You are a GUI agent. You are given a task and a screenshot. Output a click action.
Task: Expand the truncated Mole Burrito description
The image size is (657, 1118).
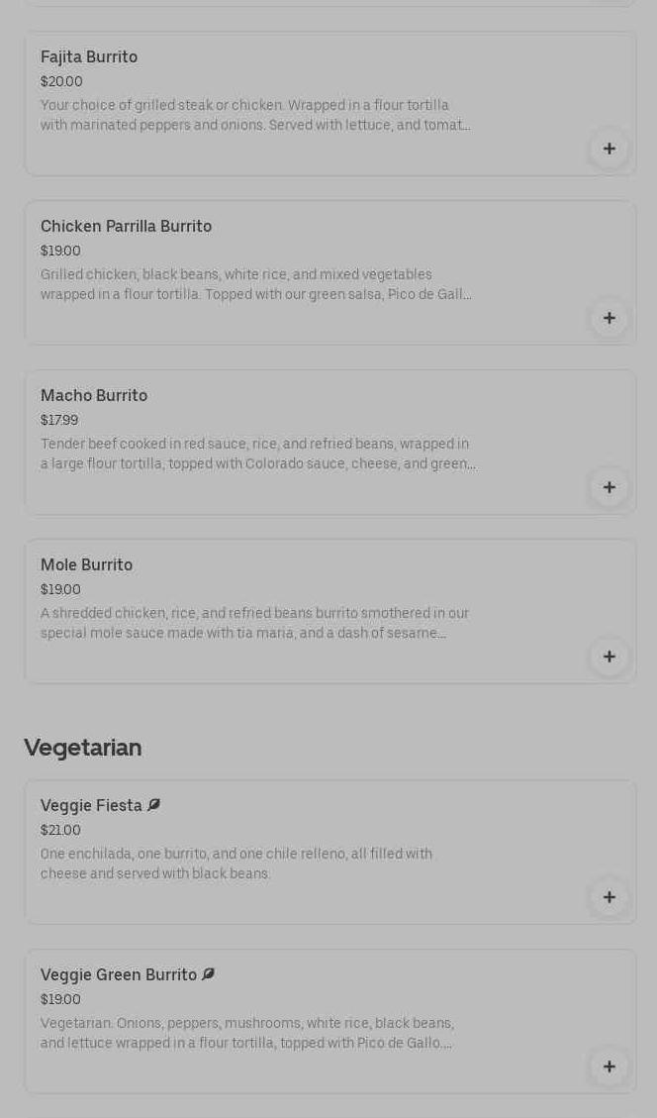click(255, 624)
